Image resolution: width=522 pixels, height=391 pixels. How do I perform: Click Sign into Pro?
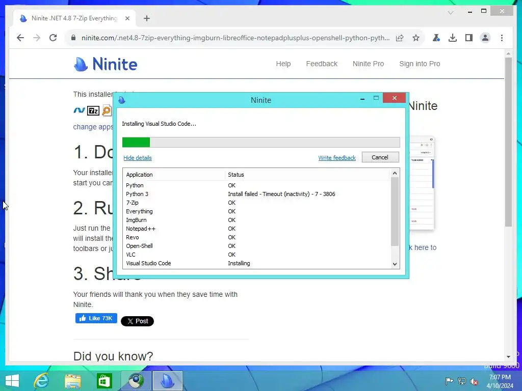click(x=420, y=64)
